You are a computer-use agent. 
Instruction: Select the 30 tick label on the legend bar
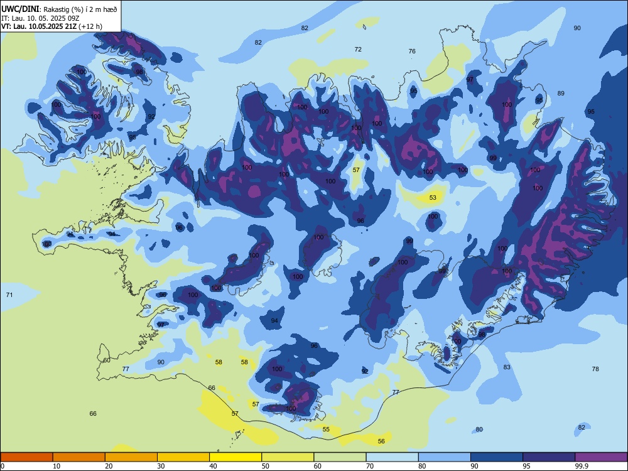[161, 466]
